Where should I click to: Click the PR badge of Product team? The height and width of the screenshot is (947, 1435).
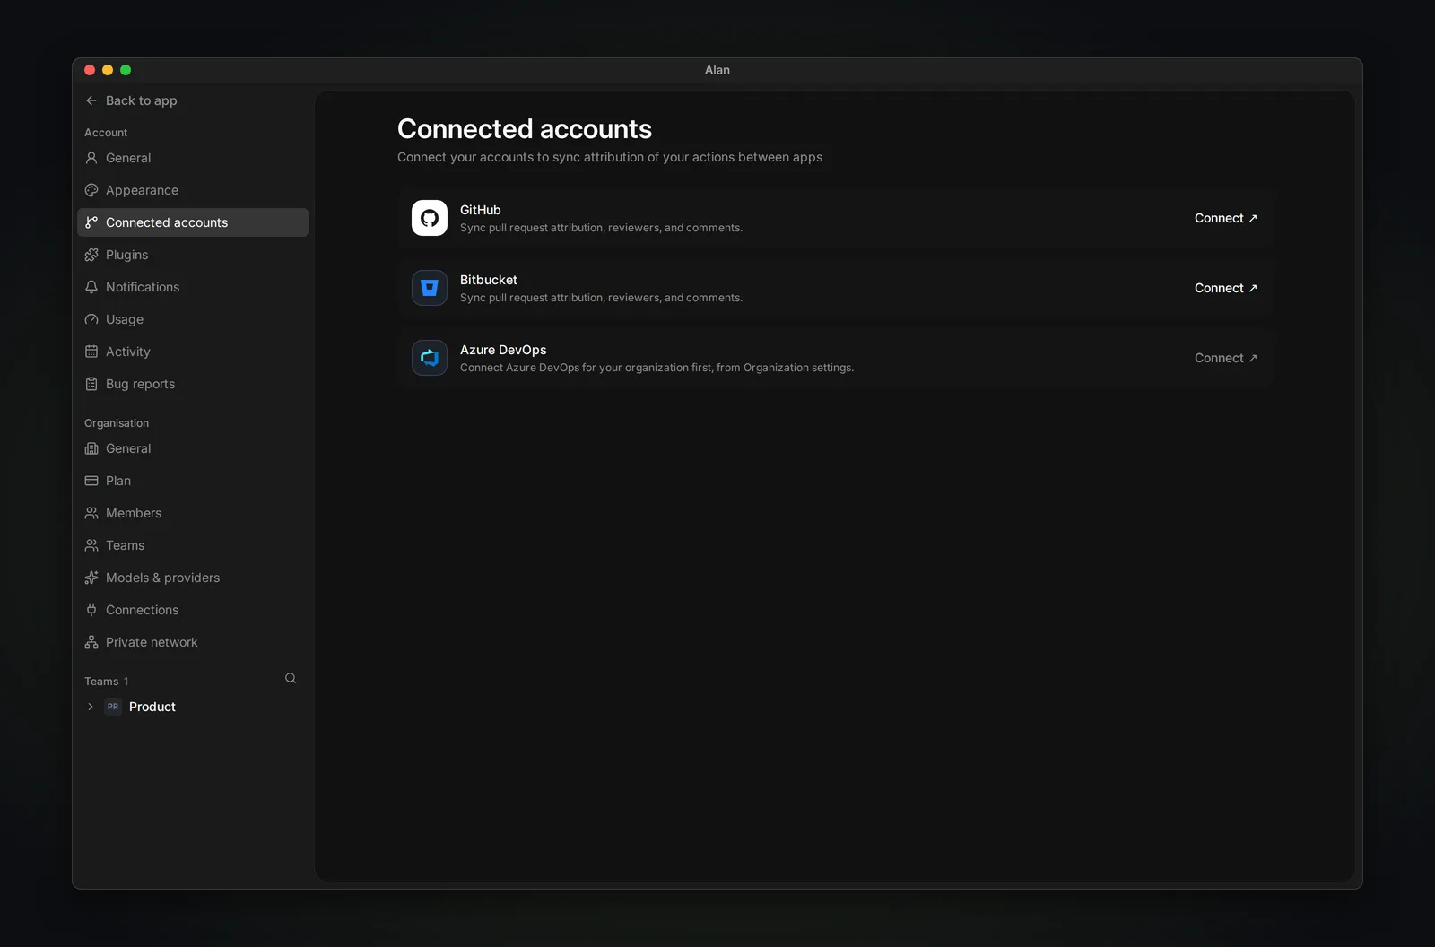click(x=113, y=707)
